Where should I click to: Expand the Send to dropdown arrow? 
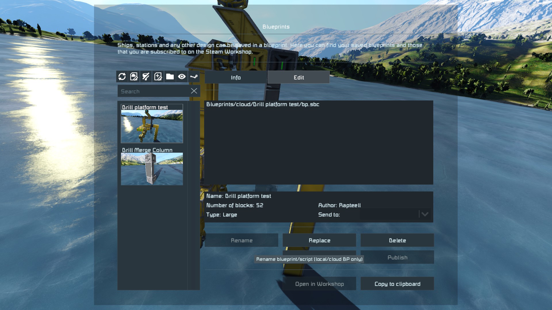(425, 214)
